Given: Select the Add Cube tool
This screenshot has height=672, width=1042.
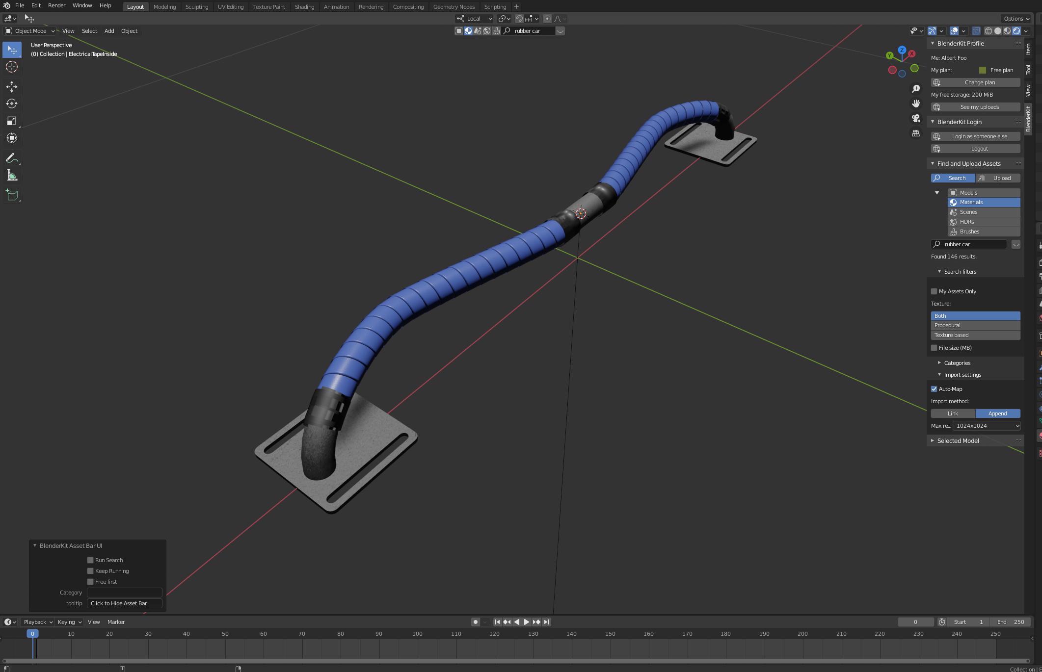Looking at the screenshot, I should coord(12,195).
